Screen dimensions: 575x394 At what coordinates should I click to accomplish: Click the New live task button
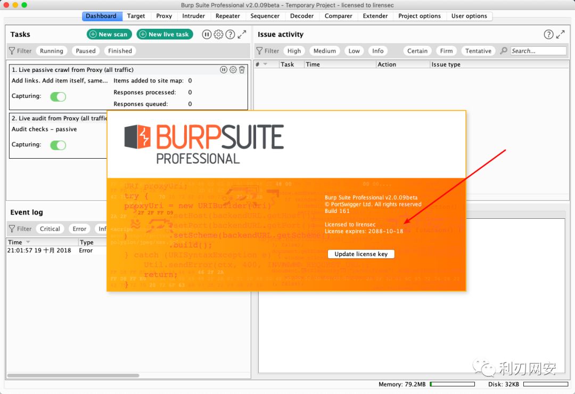(x=165, y=35)
